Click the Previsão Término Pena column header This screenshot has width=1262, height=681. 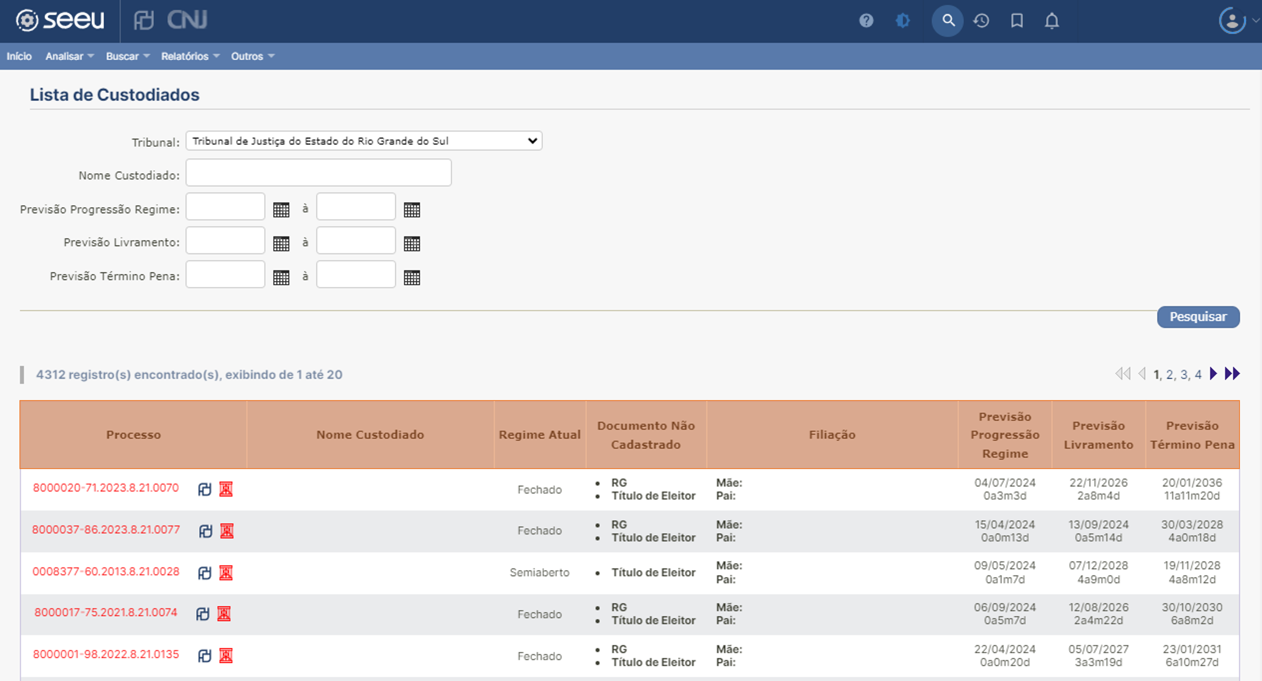coord(1192,435)
